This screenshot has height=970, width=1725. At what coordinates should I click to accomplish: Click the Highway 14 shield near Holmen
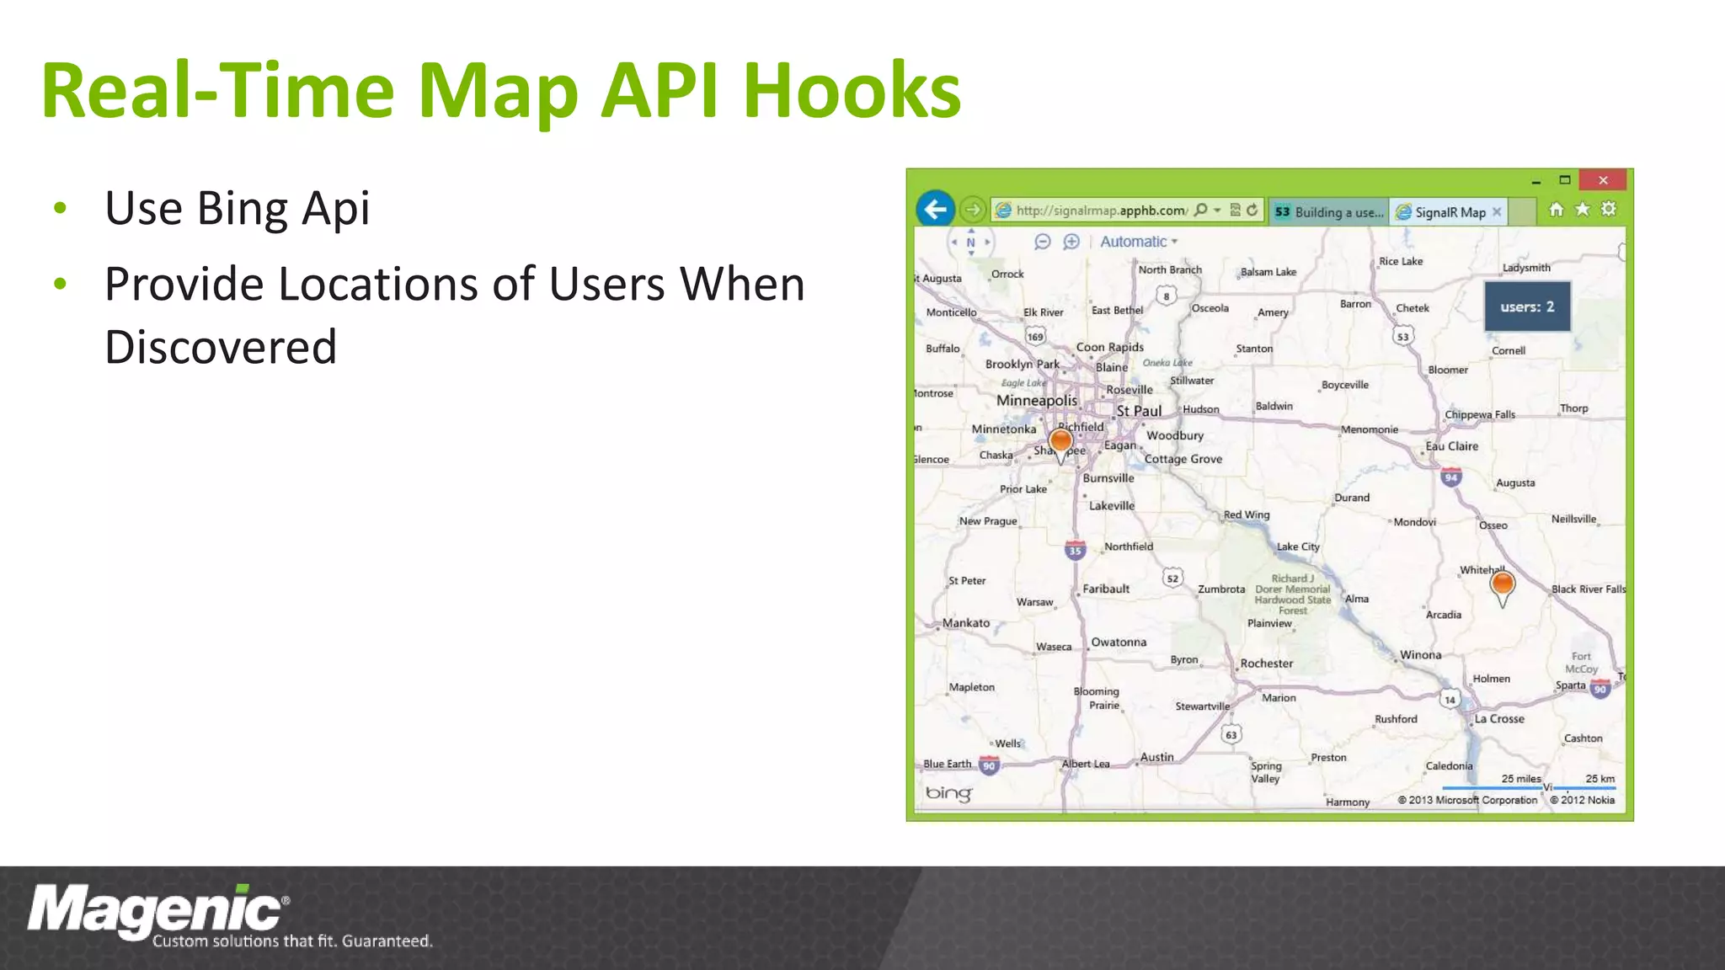(x=1450, y=700)
